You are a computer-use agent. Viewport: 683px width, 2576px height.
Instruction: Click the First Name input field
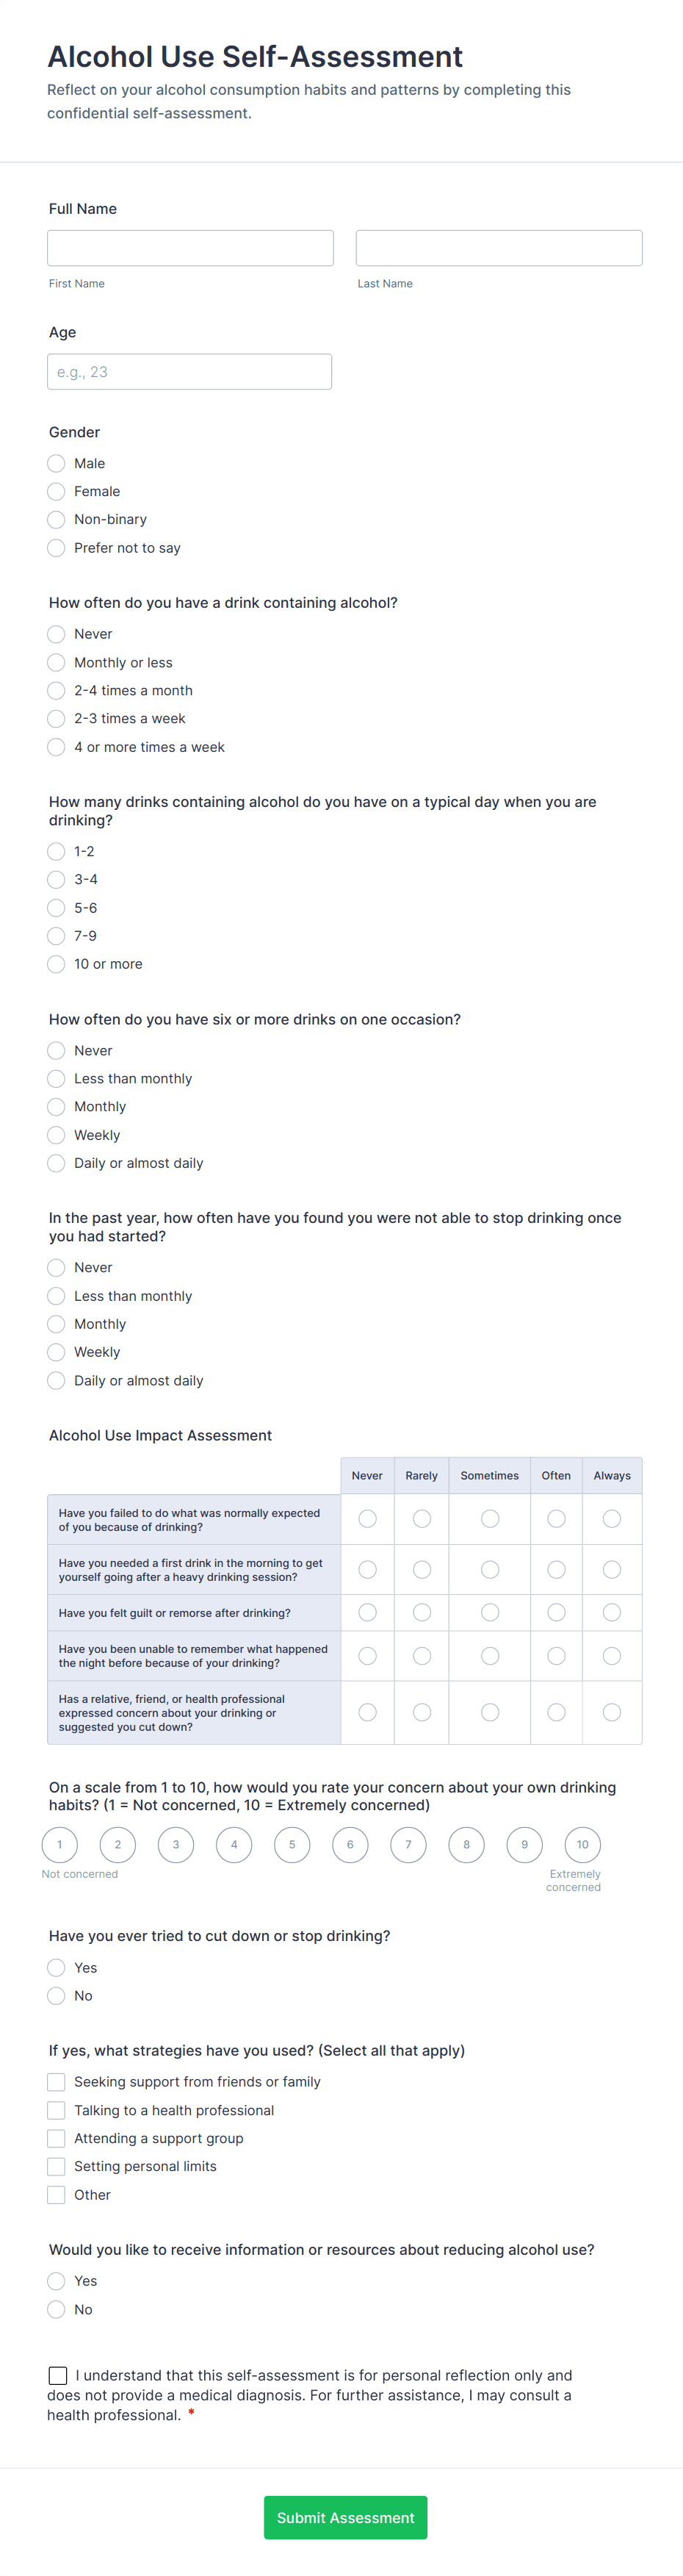(189, 247)
